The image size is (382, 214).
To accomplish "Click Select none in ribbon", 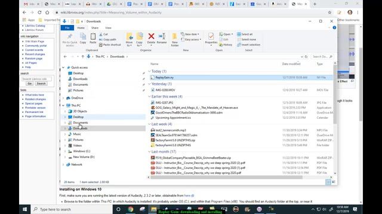I will [x=247, y=40].
